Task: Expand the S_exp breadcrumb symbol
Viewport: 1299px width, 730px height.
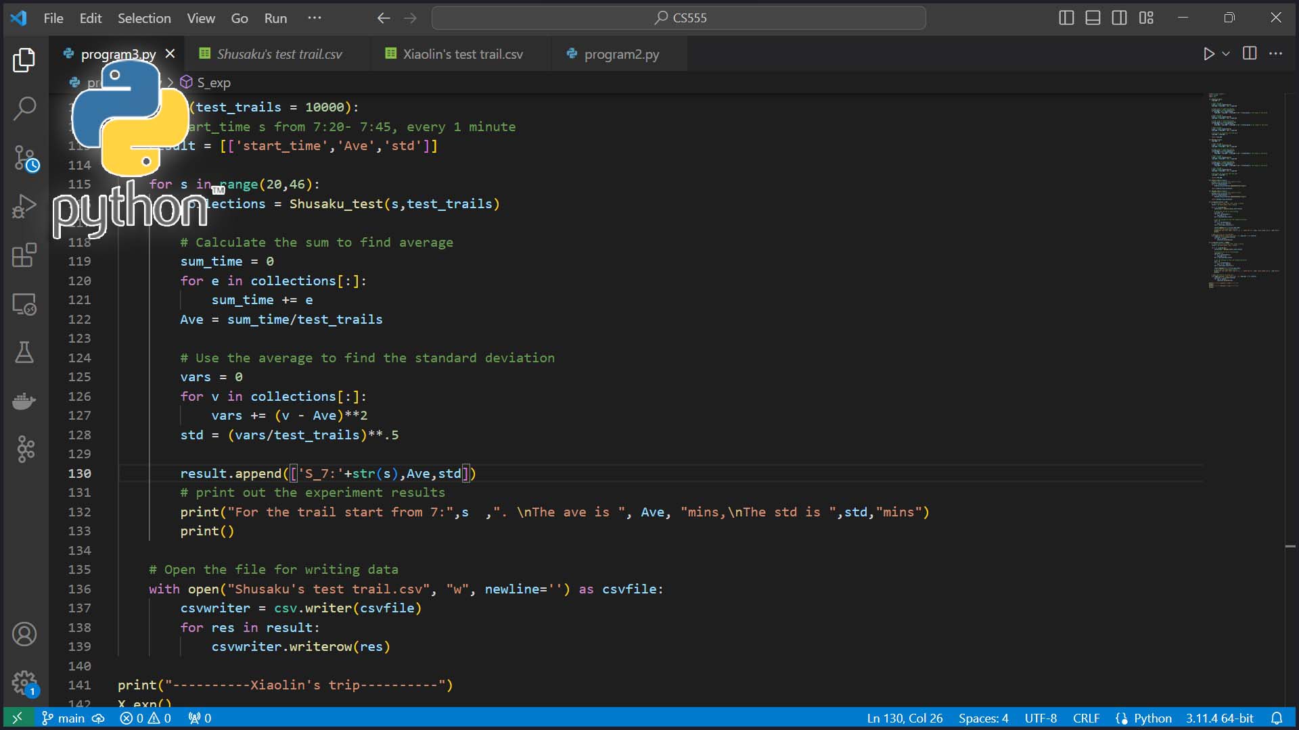Action: [x=206, y=82]
